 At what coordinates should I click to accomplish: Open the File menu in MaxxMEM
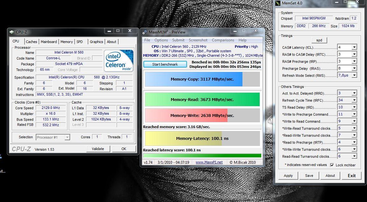click(x=147, y=40)
